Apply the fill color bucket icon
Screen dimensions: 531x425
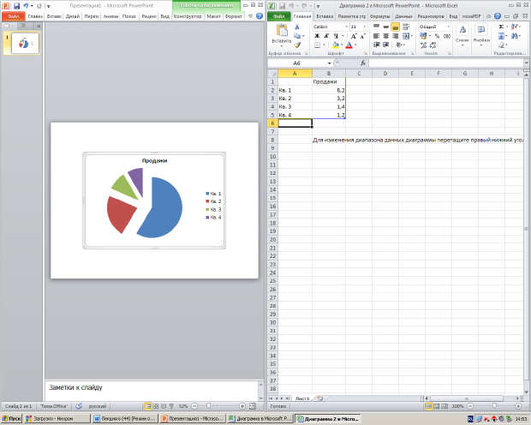(335, 45)
